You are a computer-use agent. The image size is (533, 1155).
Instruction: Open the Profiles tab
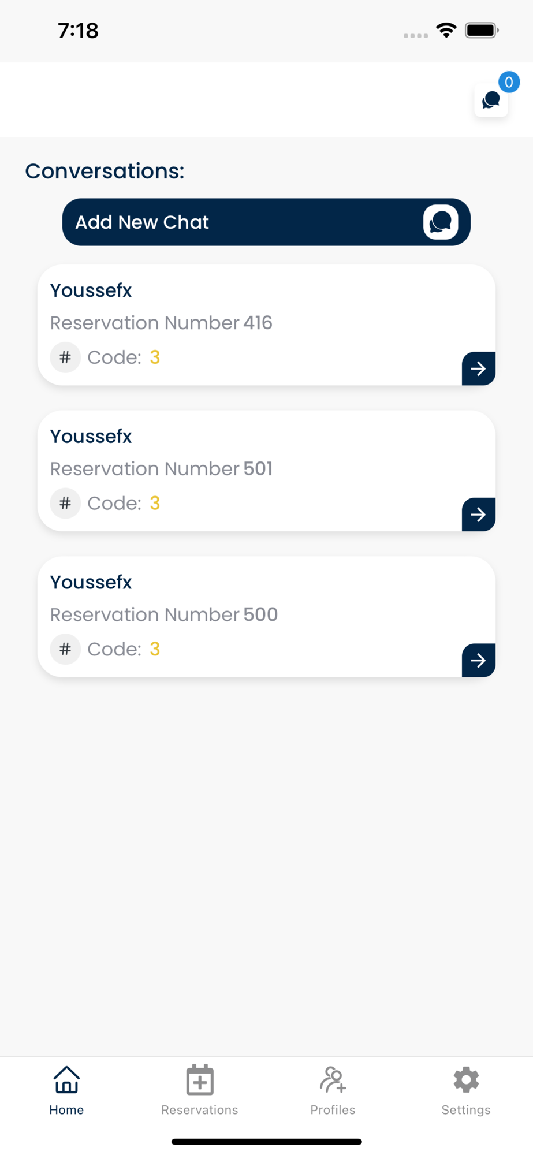point(333,1090)
